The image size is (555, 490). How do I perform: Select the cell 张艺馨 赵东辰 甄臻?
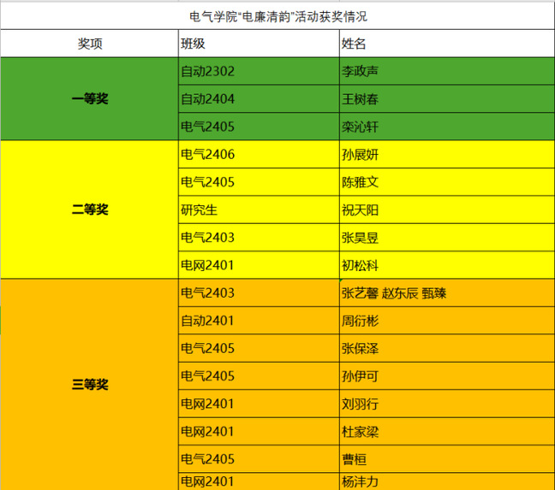[x=445, y=293]
